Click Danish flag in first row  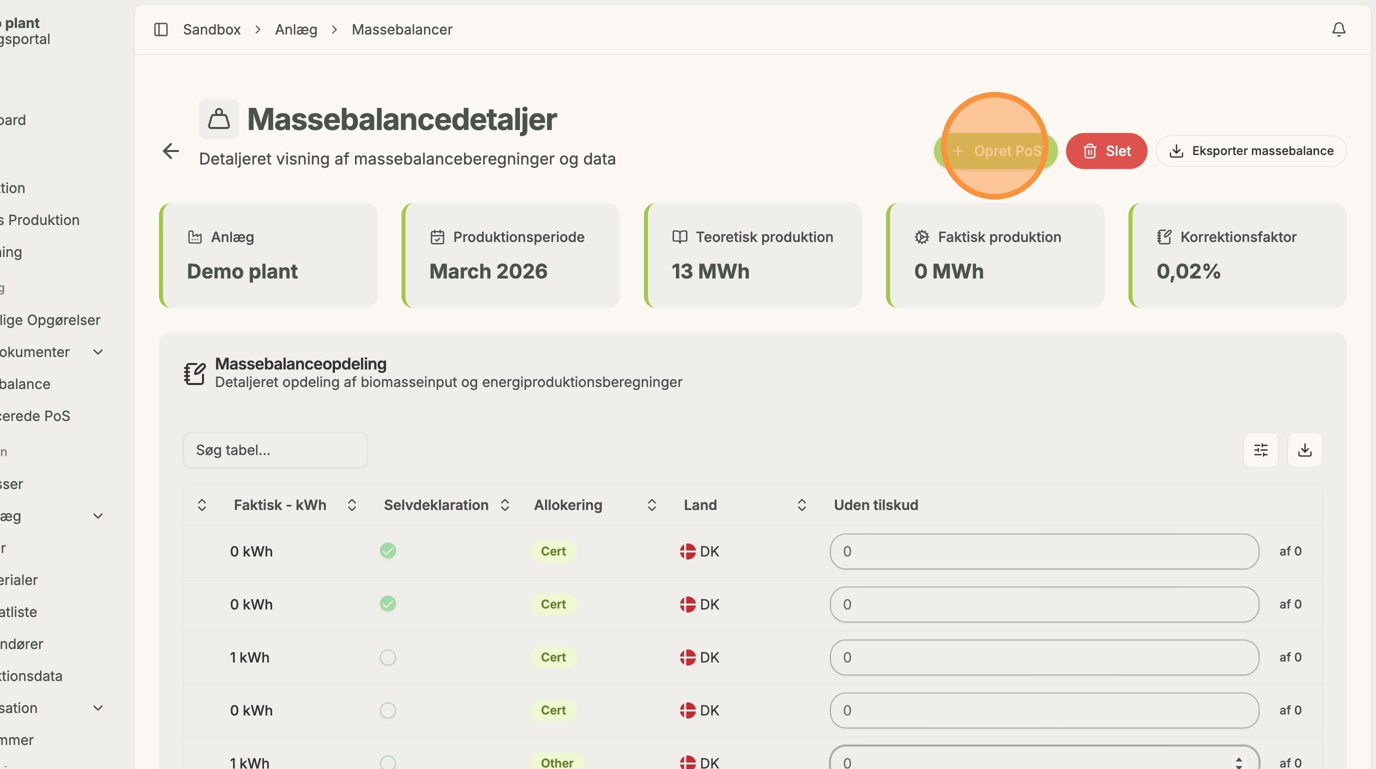tap(687, 551)
